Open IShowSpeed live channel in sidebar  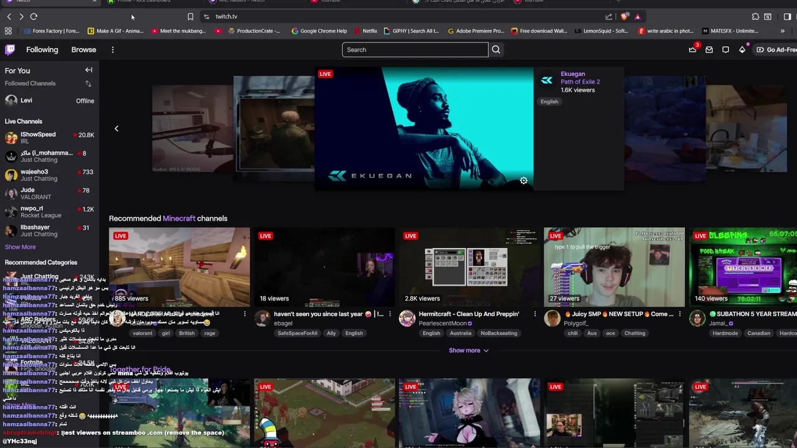click(49, 138)
